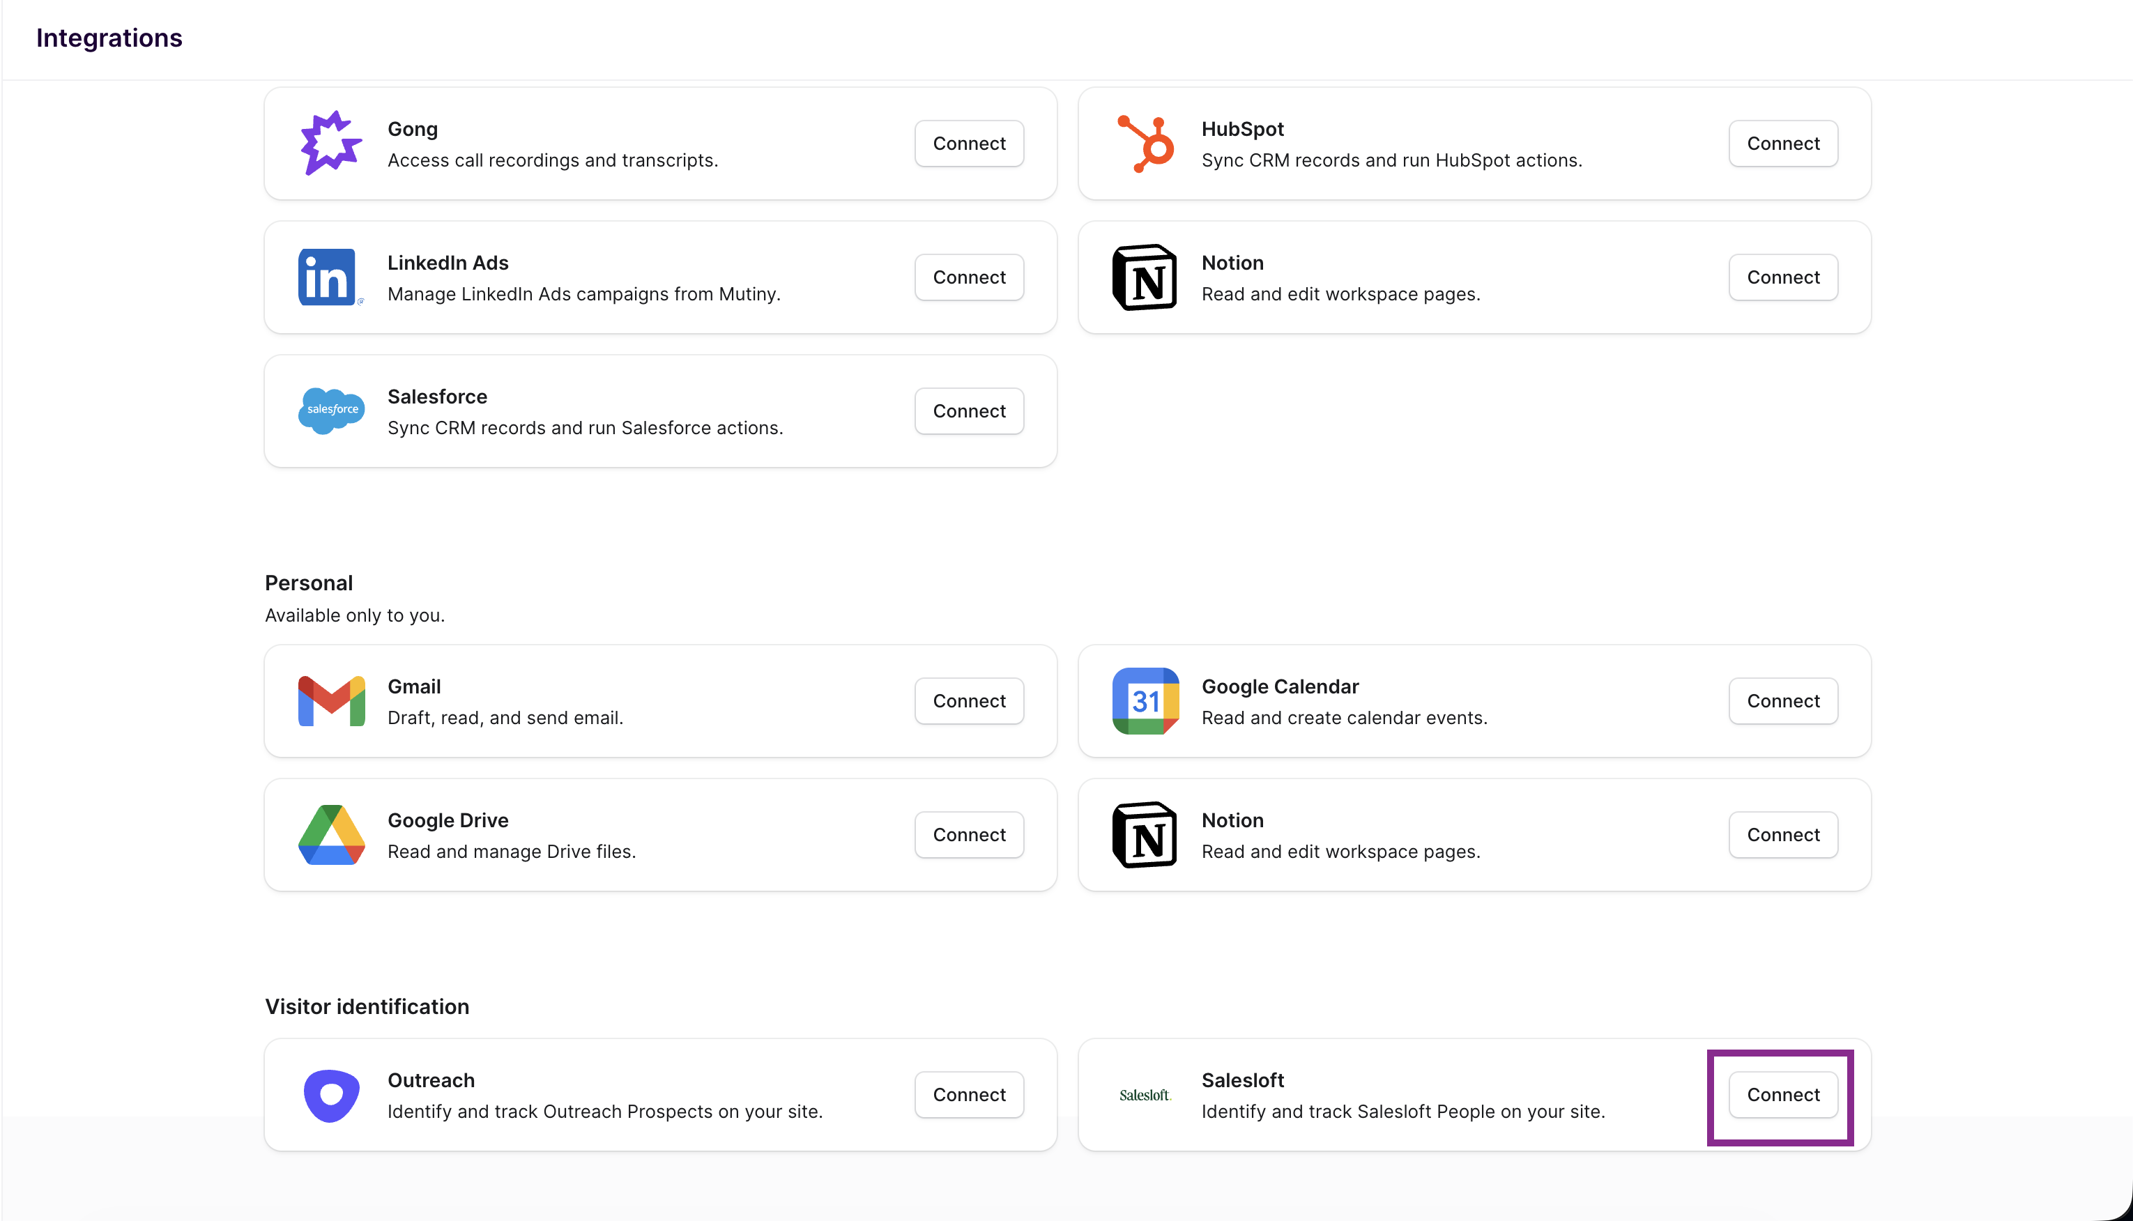Screen dimensions: 2133x1221
Task: Click the Salesloft logo
Action: (1145, 1096)
